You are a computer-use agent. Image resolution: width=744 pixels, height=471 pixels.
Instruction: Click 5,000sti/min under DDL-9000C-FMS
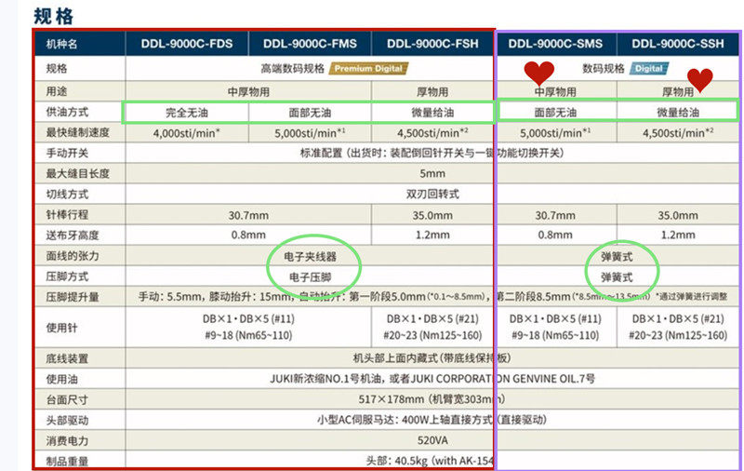click(310, 133)
